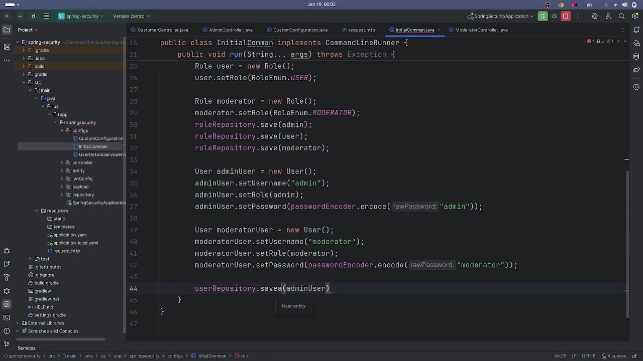Expand the test folder
This screenshot has height=361, width=643.
pos(30,259)
